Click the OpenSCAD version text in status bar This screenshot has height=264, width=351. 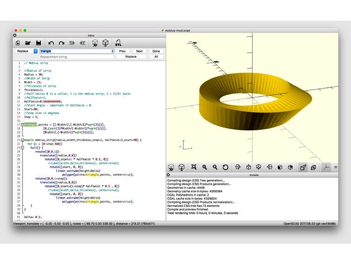click(x=310, y=224)
